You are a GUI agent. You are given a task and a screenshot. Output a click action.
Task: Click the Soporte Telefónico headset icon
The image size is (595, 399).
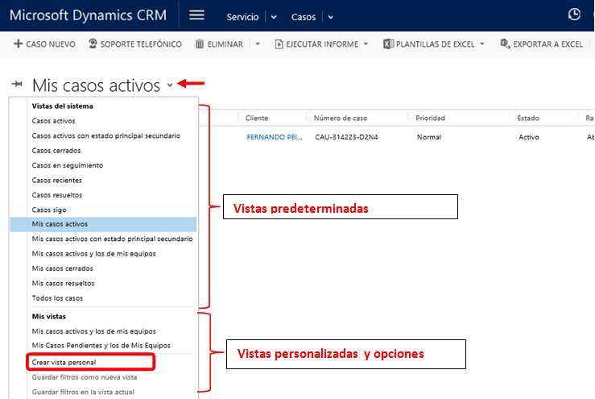pos(93,44)
